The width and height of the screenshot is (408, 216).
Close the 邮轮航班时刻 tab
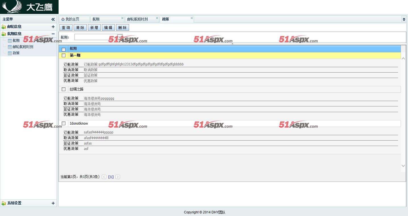(157, 18)
